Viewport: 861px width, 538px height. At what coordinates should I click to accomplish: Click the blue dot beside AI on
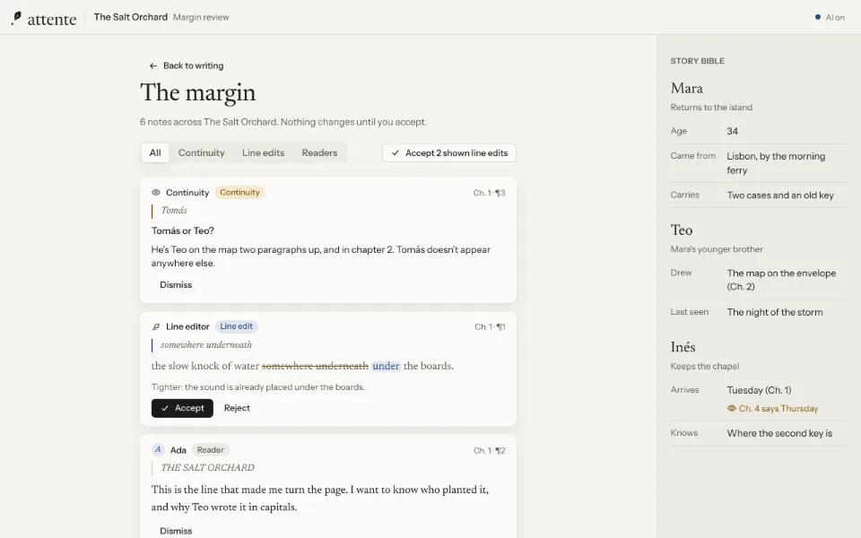coord(818,18)
